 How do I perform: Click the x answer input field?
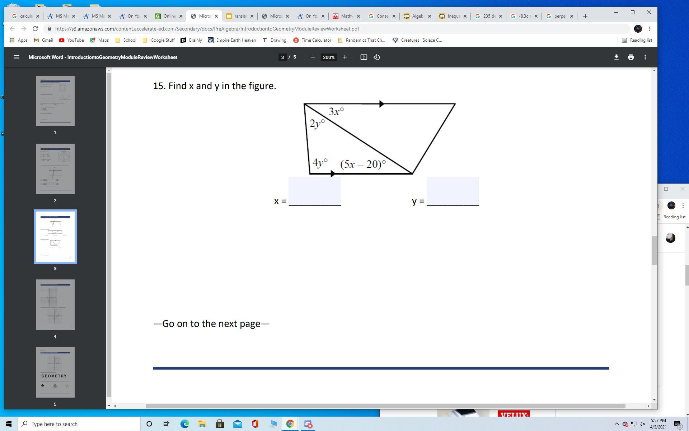point(314,191)
